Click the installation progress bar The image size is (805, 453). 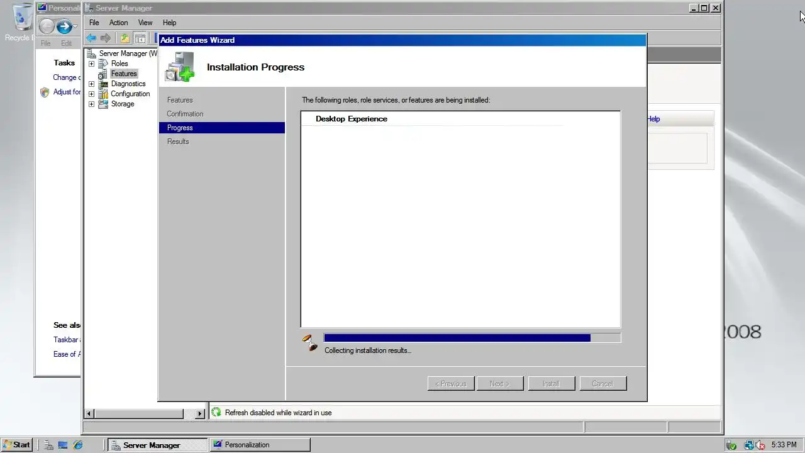pos(472,338)
